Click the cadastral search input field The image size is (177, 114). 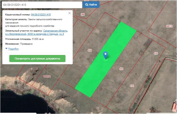coord(41,5)
